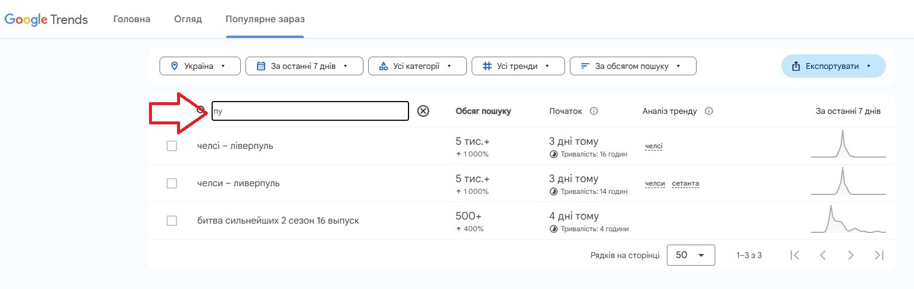Click Тривалість: 16 годин duration text
Screen dimensions: 914x289
594,154
